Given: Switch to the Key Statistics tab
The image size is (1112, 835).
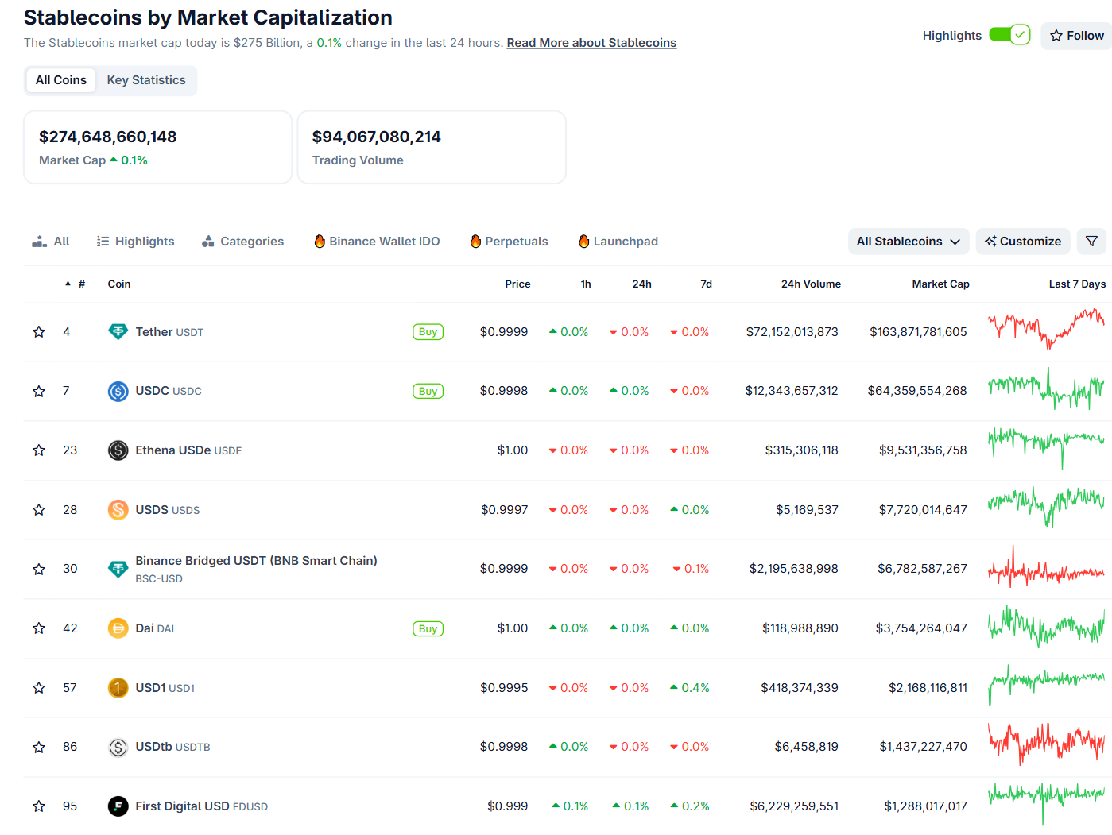Looking at the screenshot, I should (146, 80).
